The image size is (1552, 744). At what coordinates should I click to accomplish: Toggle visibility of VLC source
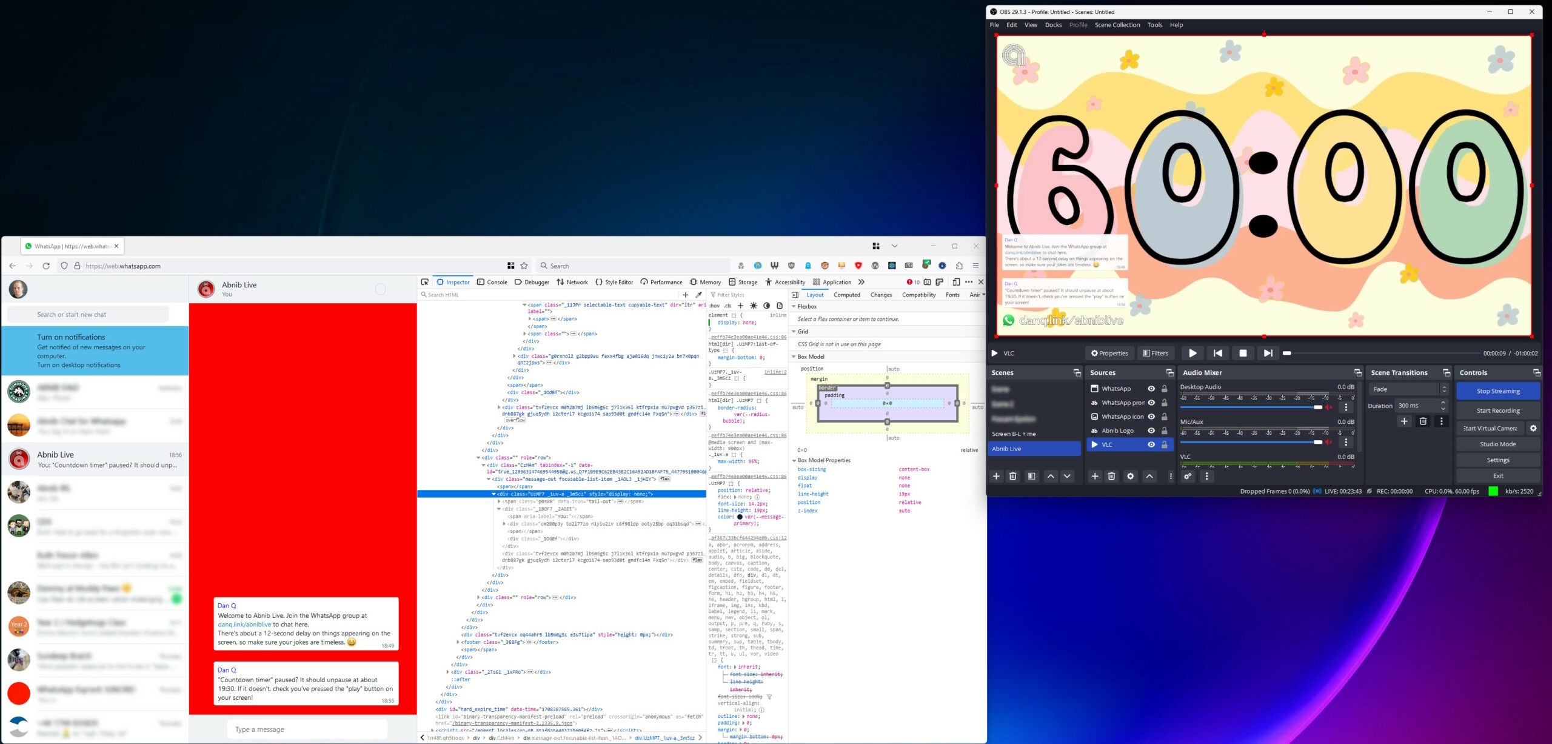coord(1151,444)
